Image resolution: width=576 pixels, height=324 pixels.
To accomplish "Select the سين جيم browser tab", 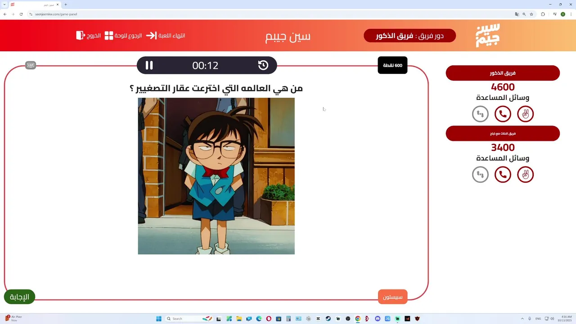I will tap(34, 4).
